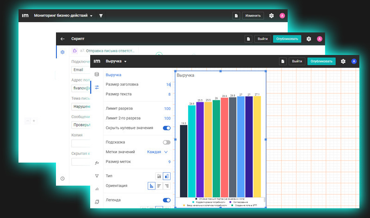Click the Проверьт message field in Скрипт
Viewport: 370px width, 218px height.
click(x=80, y=125)
